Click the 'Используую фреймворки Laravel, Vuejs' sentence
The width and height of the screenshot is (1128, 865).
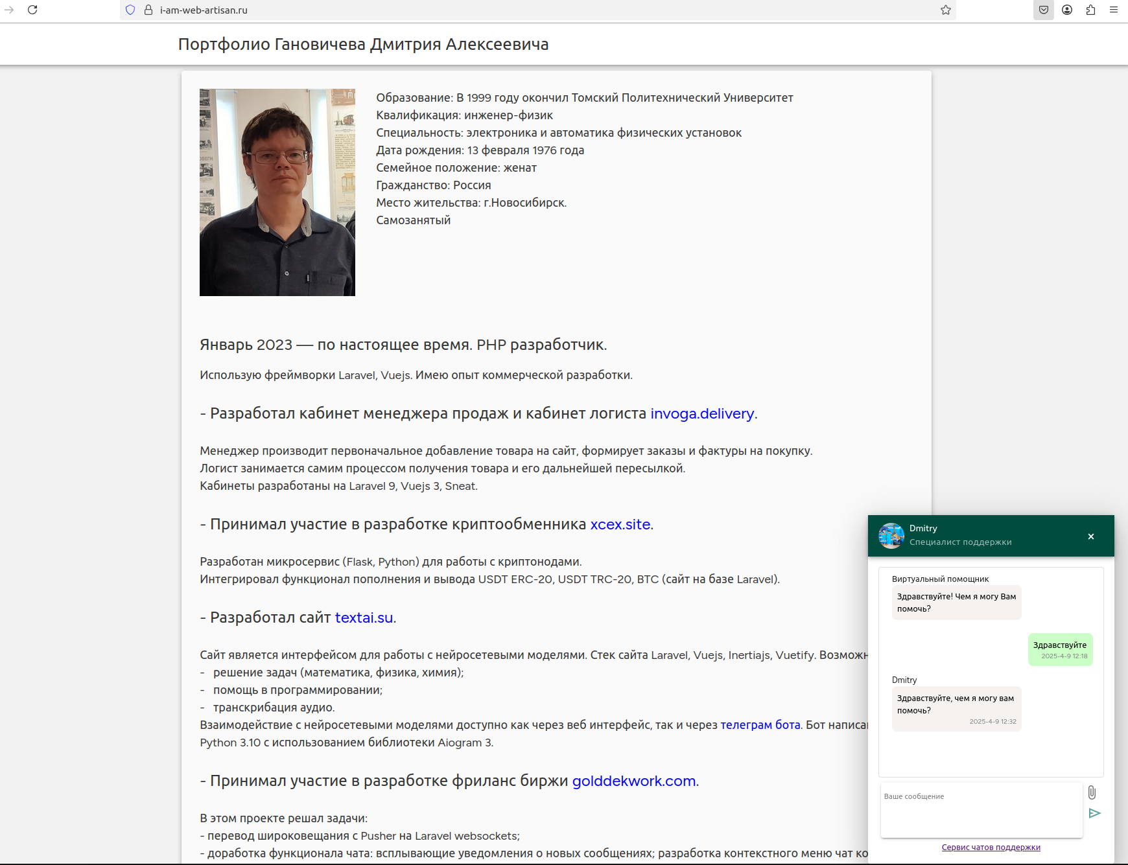416,375
